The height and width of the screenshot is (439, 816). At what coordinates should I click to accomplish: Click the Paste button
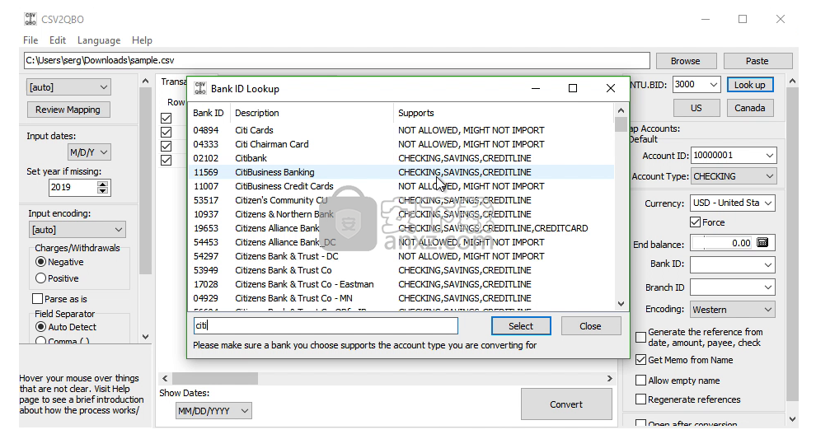[757, 61]
